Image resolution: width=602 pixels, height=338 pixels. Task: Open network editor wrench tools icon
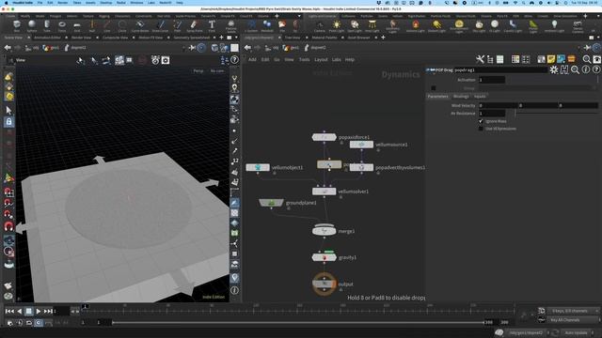click(481, 59)
